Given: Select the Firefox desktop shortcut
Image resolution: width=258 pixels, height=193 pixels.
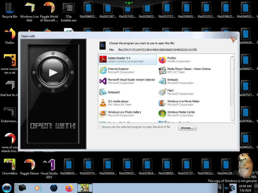Looking at the screenshot, I should (10, 36).
